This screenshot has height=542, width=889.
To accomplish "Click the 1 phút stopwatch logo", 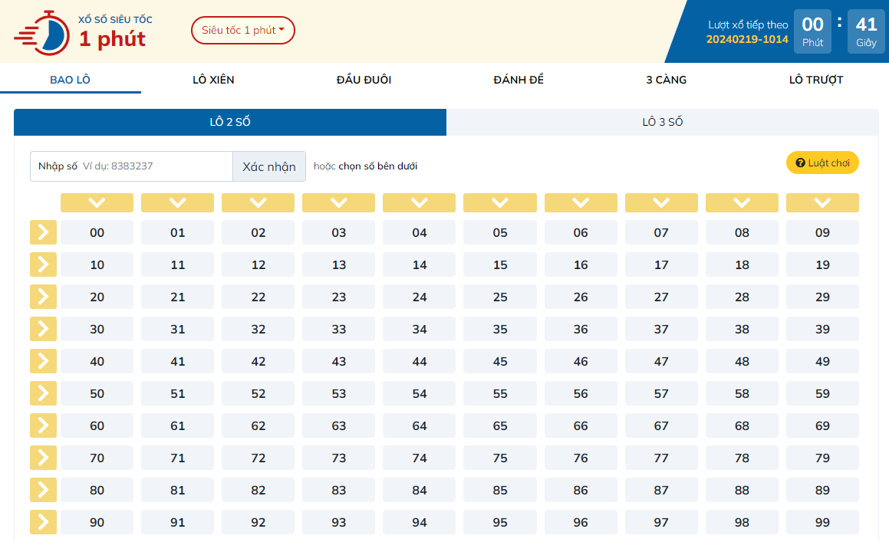I will click(x=44, y=32).
